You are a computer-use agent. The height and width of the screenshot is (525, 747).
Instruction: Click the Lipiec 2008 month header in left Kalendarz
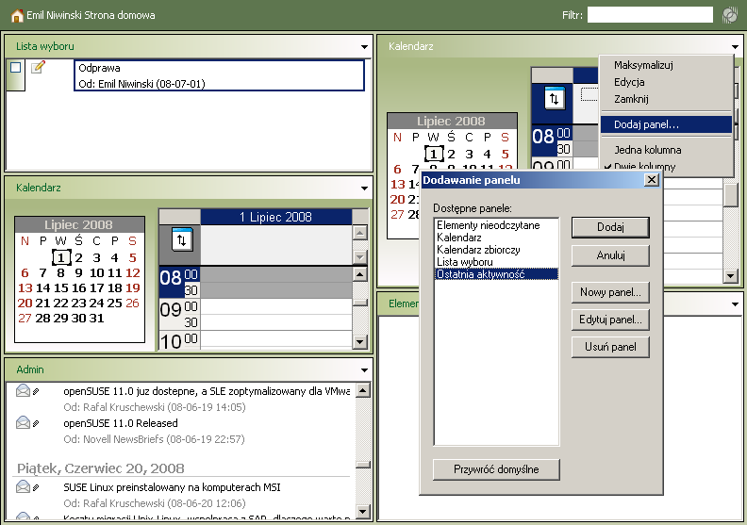pyautogui.click(x=79, y=224)
